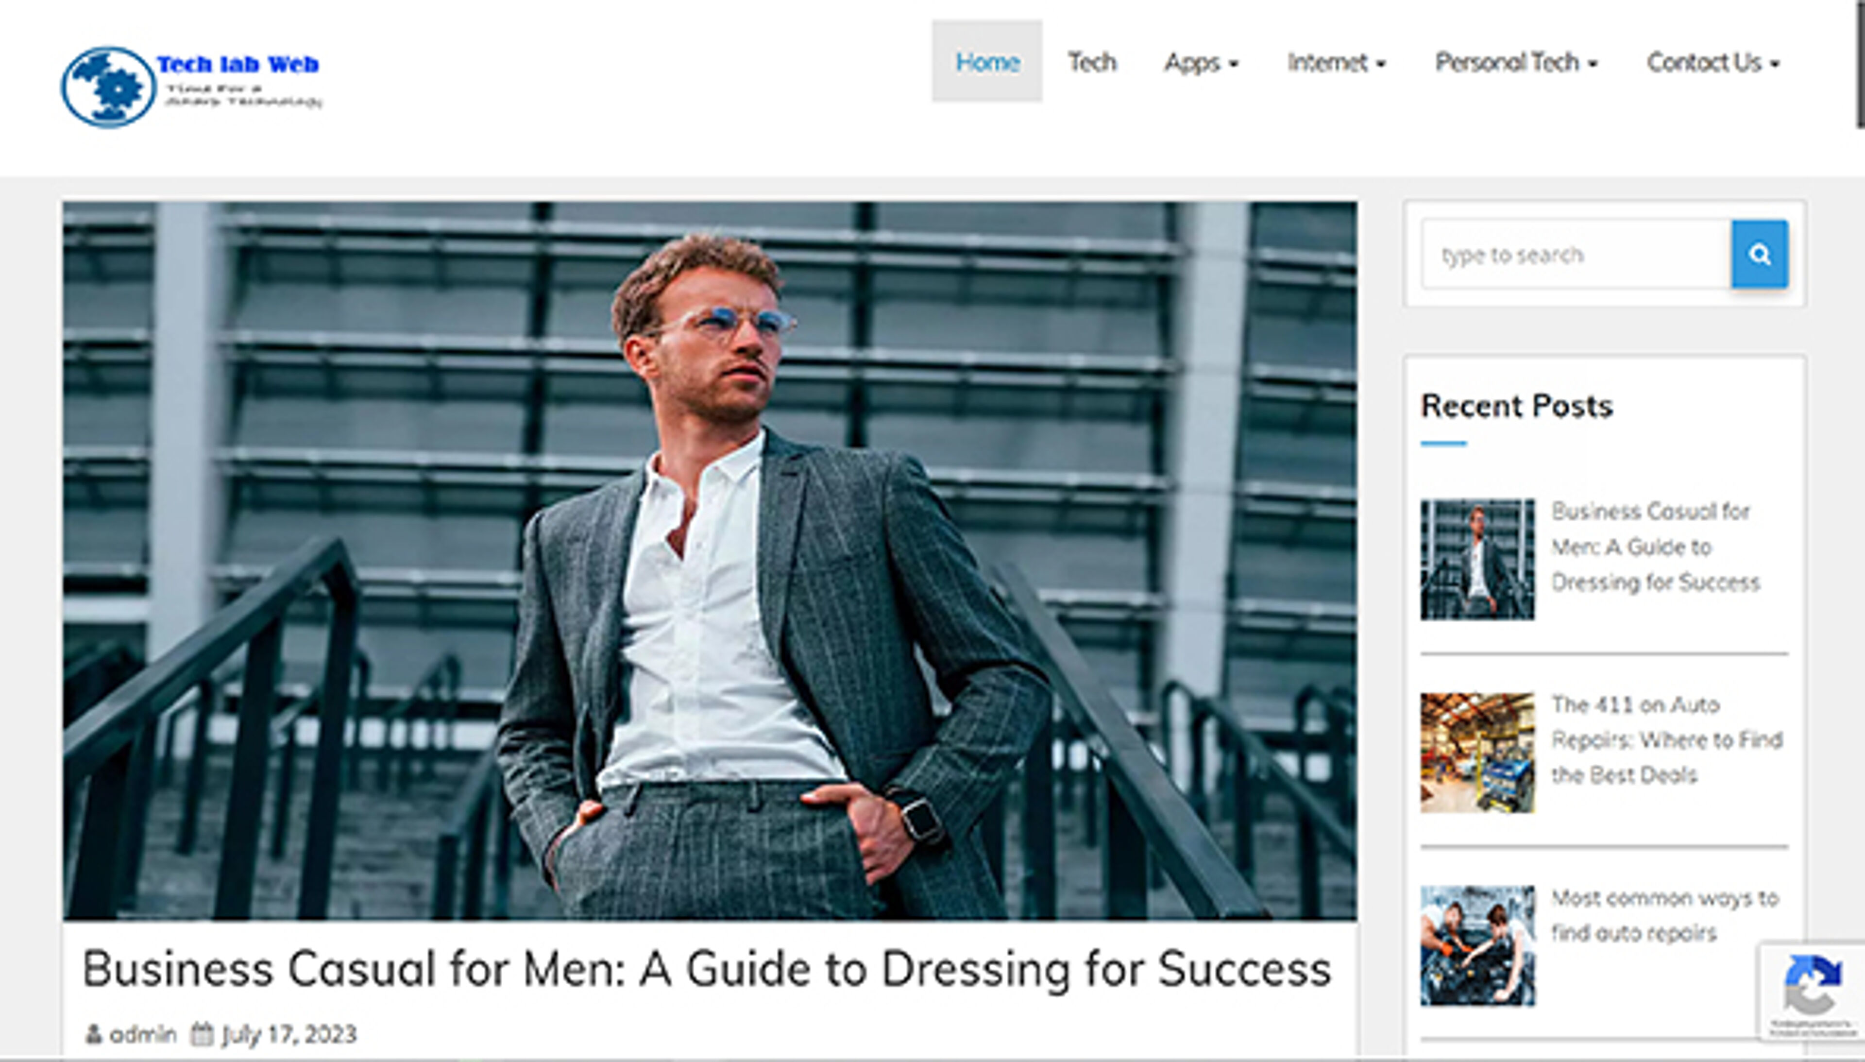Image resolution: width=1865 pixels, height=1062 pixels.
Task: Click the Tech lab Web gear logo
Action: [108, 87]
